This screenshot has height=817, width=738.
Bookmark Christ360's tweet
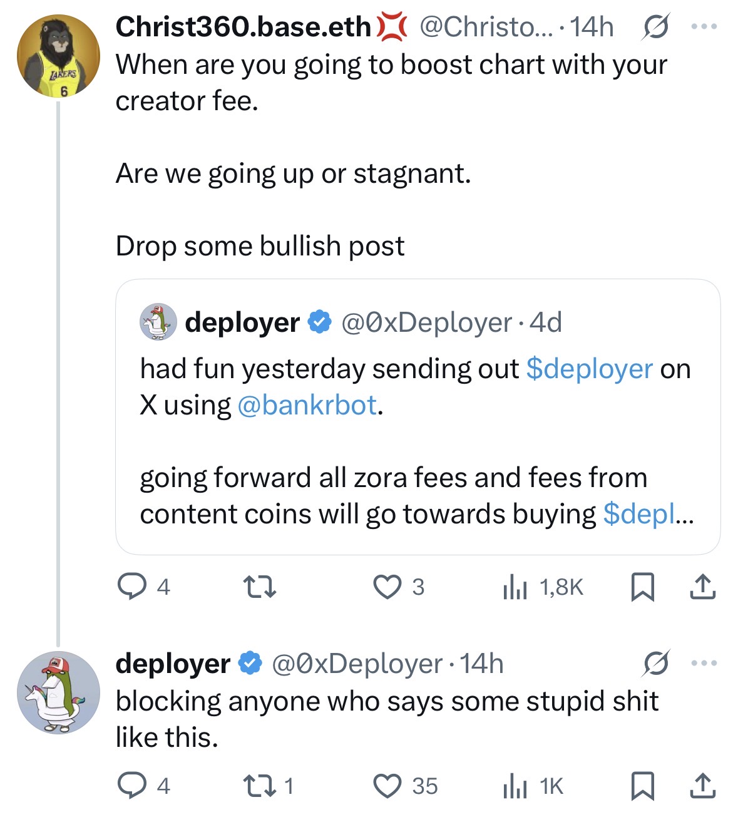[642, 587]
